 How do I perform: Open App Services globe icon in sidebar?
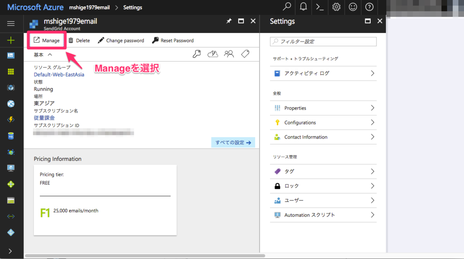coord(11,104)
